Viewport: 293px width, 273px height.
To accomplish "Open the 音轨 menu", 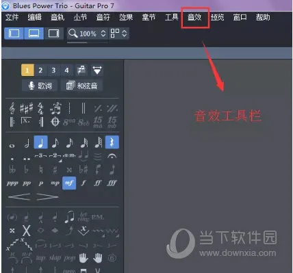I will tap(58, 17).
